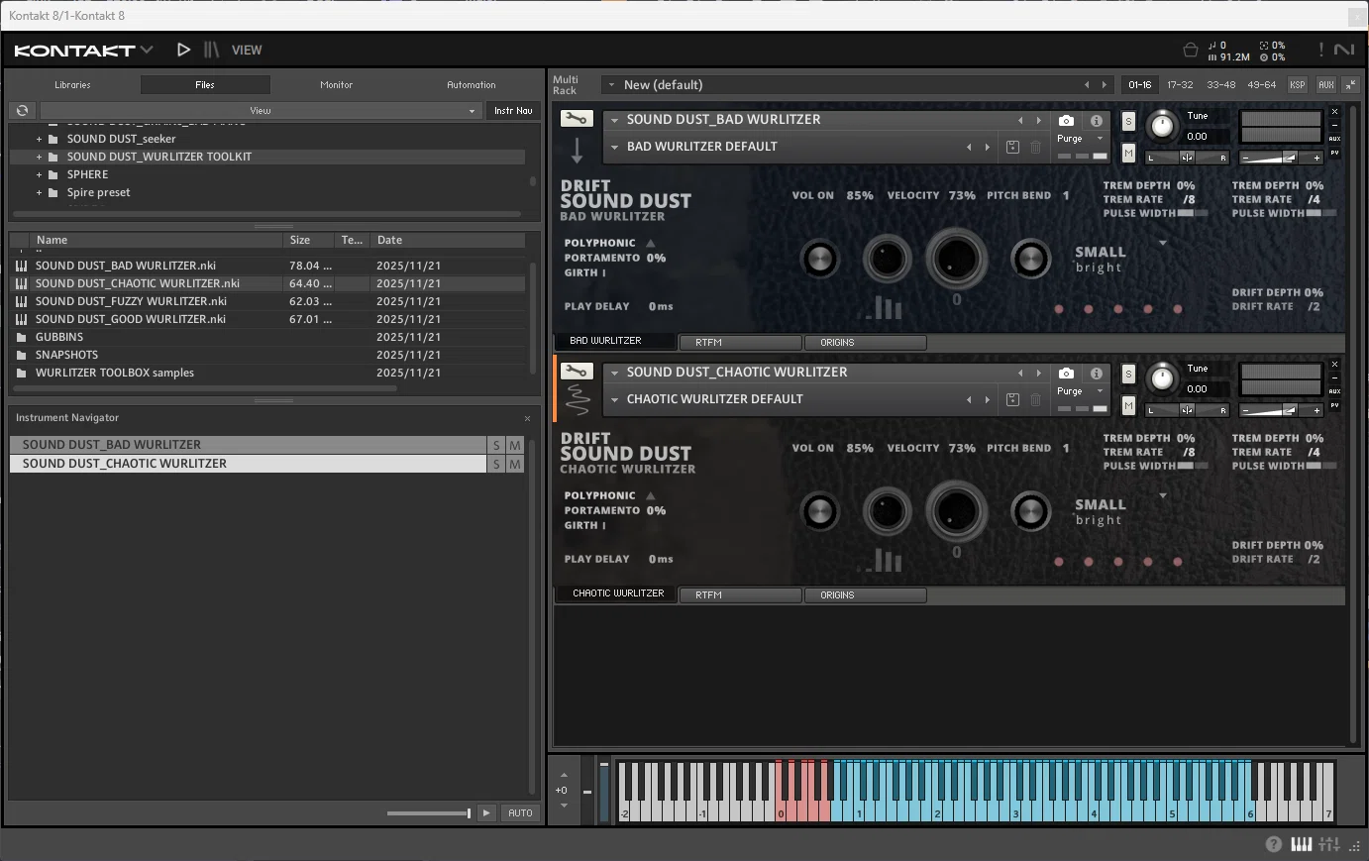This screenshot has width=1369, height=861.
Task: Click the Instr Nav button
Action: click(x=513, y=111)
